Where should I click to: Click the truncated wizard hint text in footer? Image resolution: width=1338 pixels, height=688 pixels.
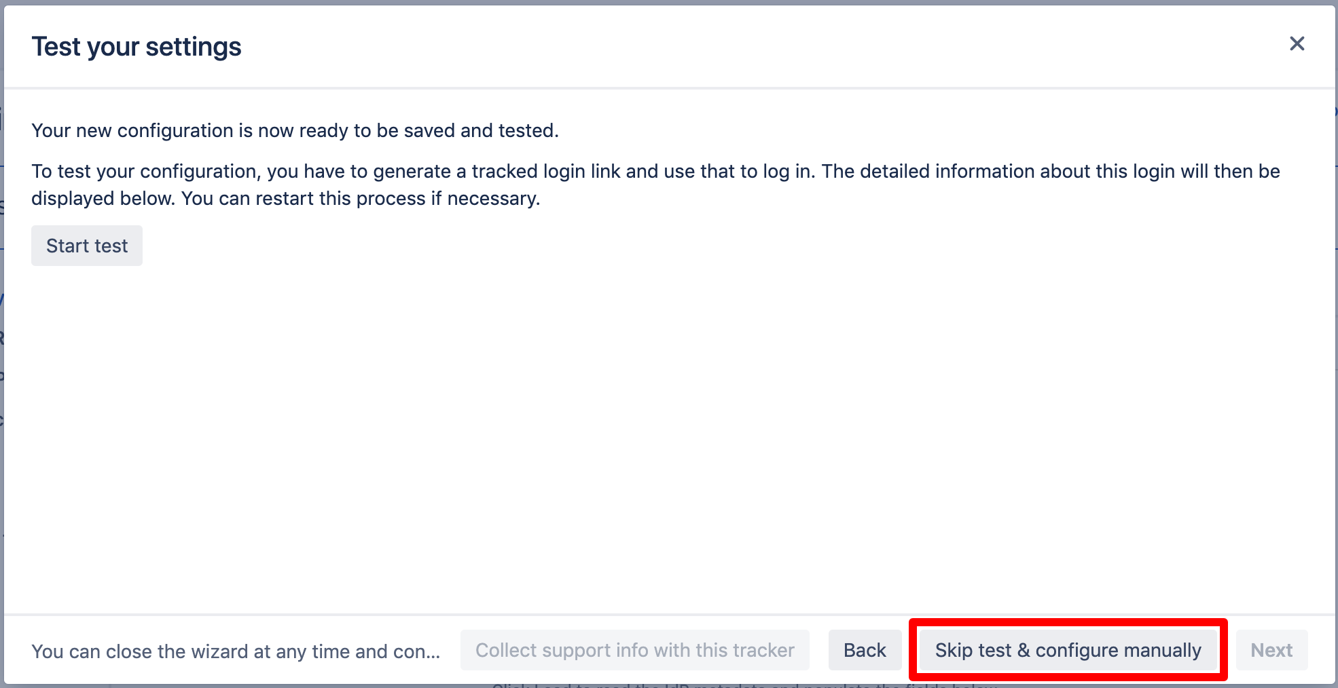click(236, 651)
